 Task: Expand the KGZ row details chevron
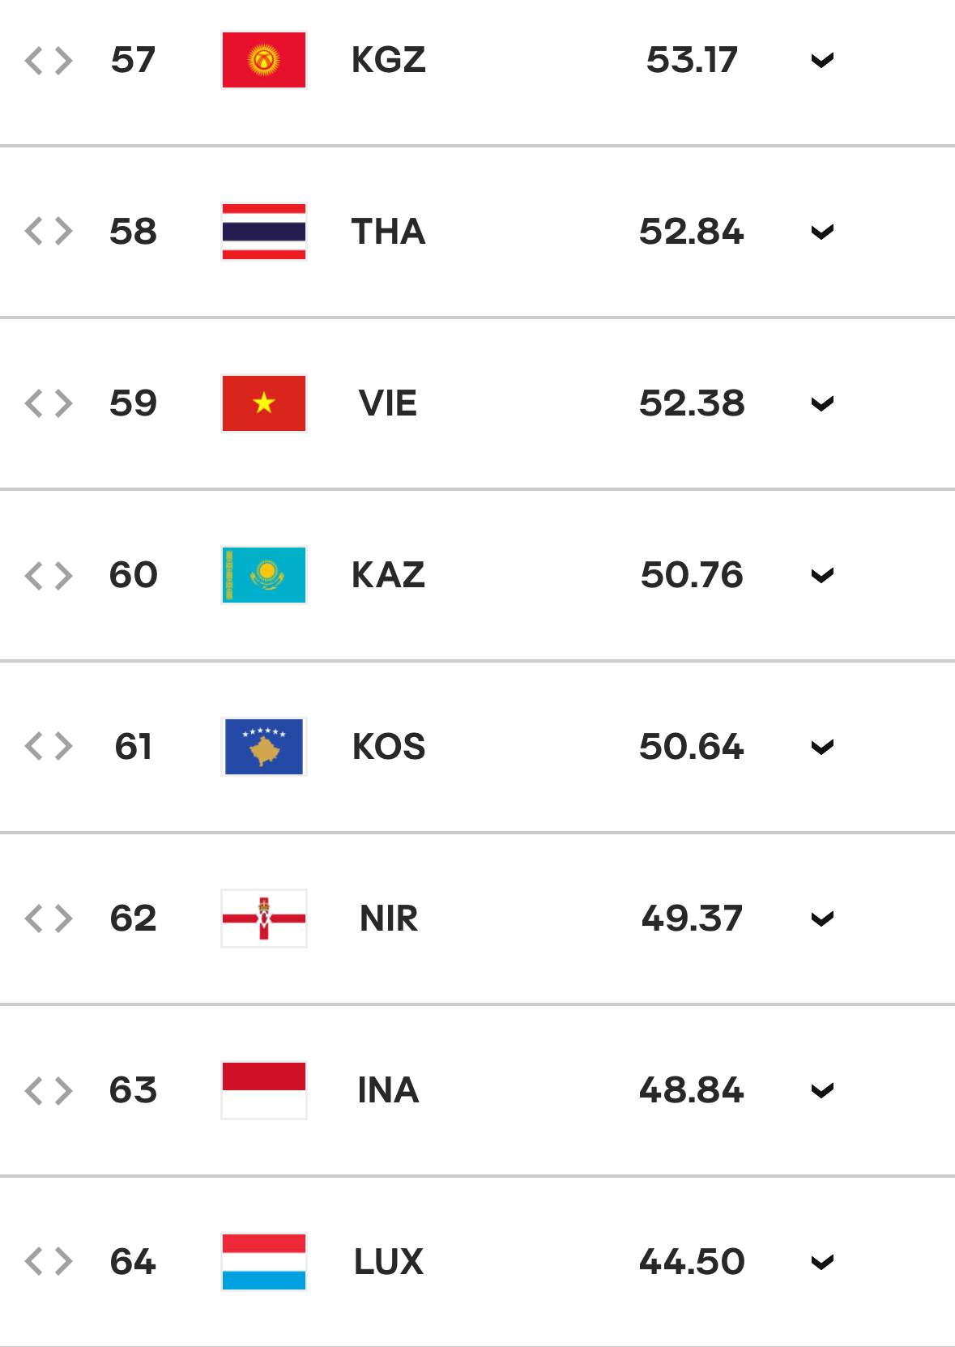pos(822,61)
